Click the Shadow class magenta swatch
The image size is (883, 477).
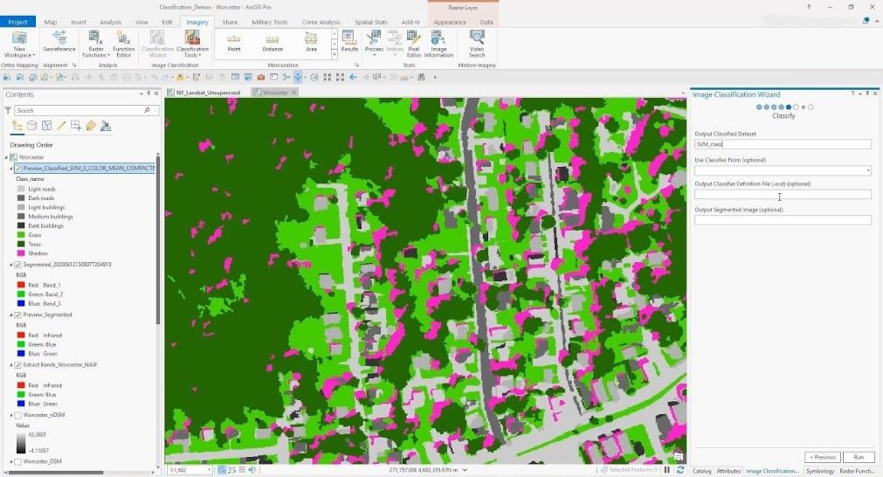(21, 253)
